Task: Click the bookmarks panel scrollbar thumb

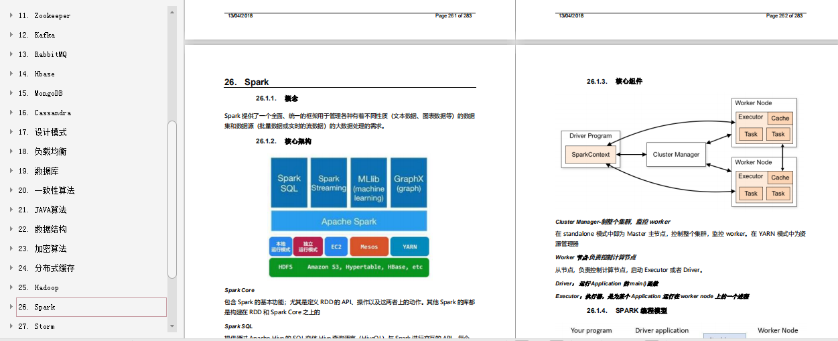Action: [x=172, y=199]
